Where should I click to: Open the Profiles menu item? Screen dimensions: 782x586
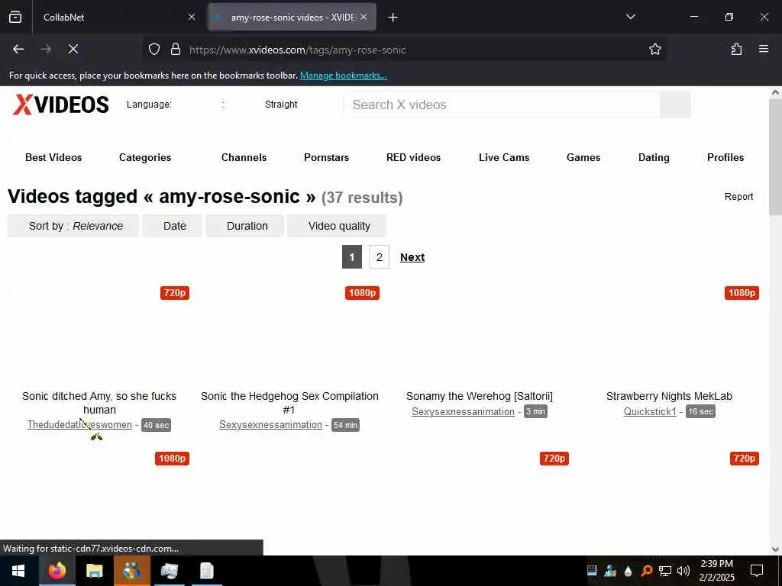725,157
